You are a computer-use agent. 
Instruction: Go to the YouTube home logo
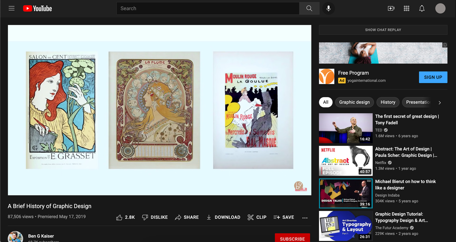(x=37, y=9)
